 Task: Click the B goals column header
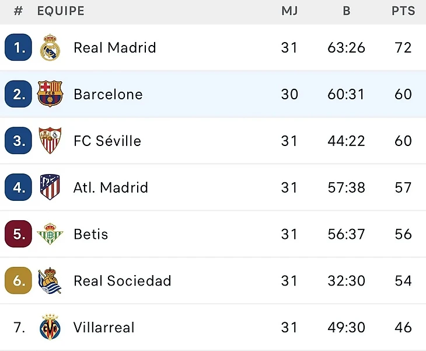pyautogui.click(x=347, y=11)
